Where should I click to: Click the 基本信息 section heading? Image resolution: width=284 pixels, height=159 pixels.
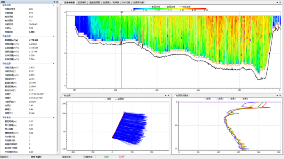(x=6, y=5)
